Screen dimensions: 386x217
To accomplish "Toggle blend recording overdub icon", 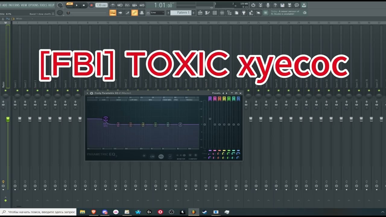I will click(134, 5).
